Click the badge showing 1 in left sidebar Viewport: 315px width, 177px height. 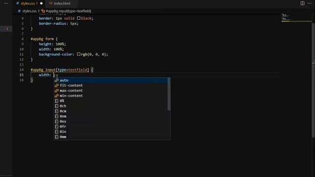pyautogui.click(x=7, y=29)
